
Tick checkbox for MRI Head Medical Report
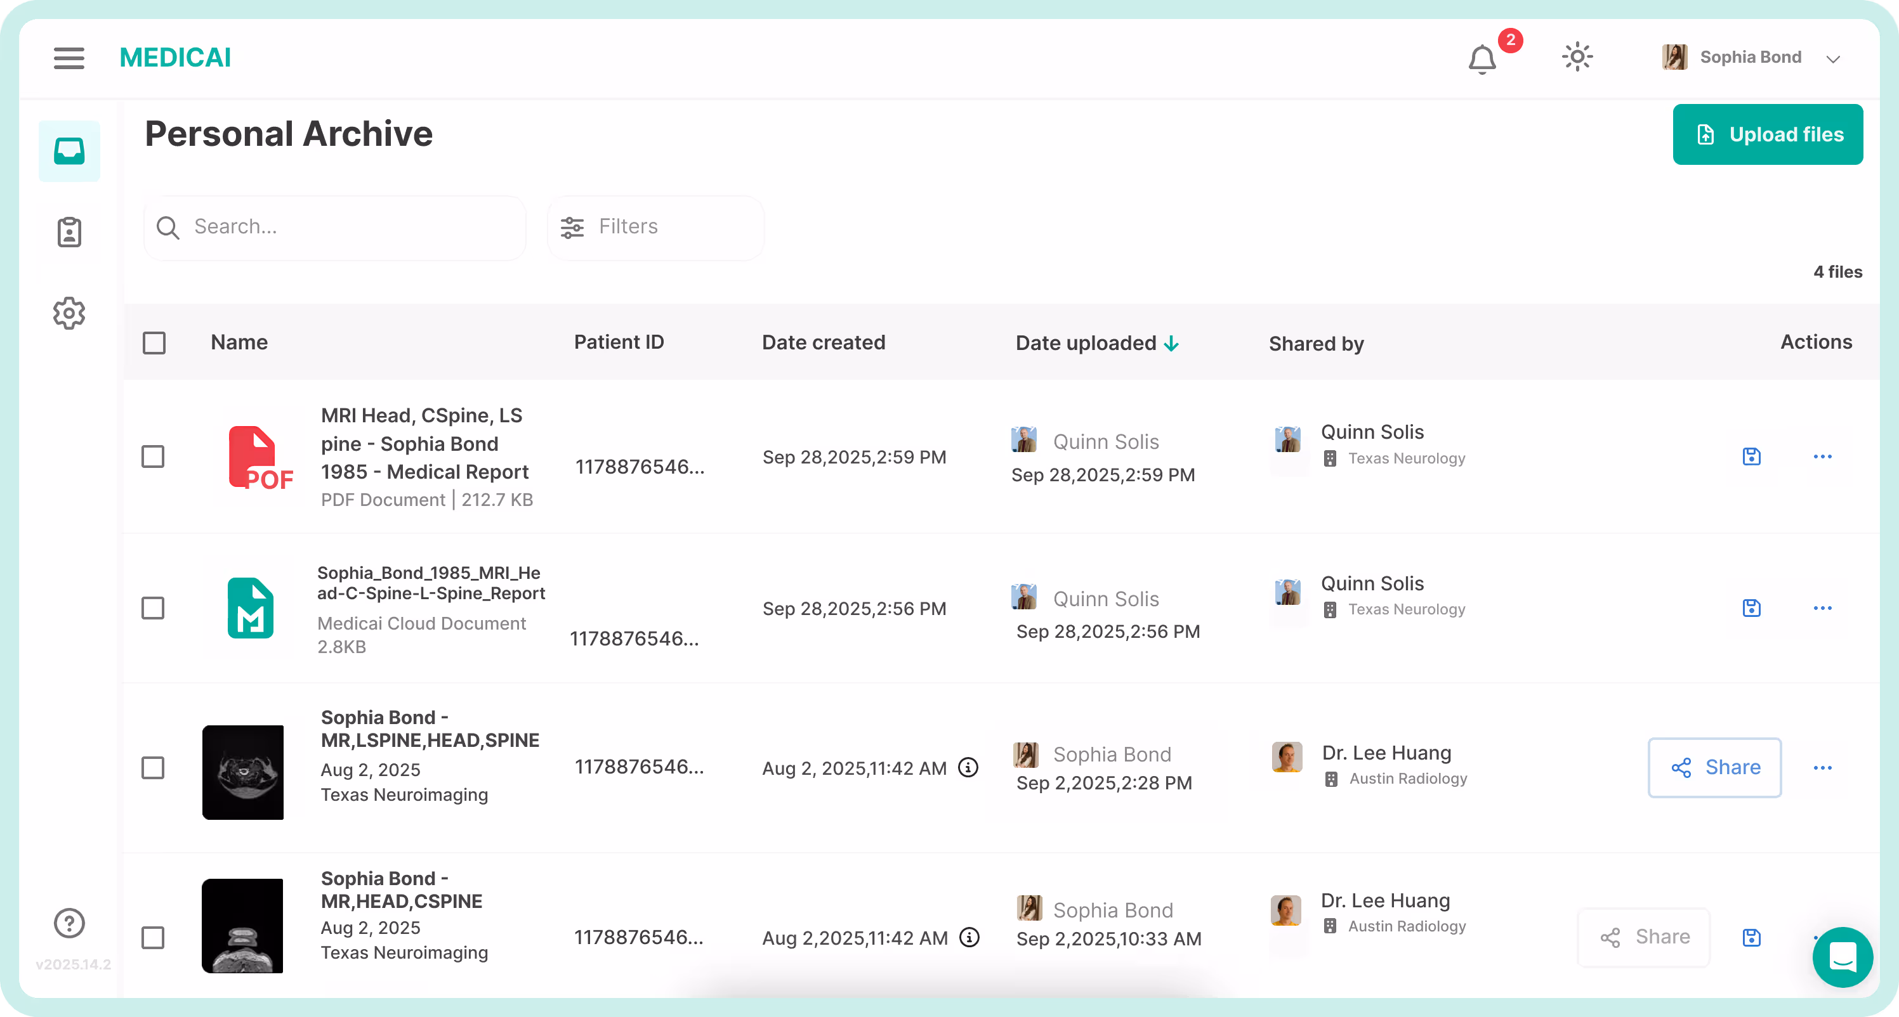tap(153, 457)
